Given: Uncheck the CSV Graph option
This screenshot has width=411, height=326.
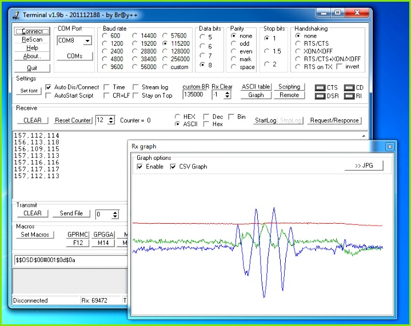Looking at the screenshot, I should click(x=174, y=167).
